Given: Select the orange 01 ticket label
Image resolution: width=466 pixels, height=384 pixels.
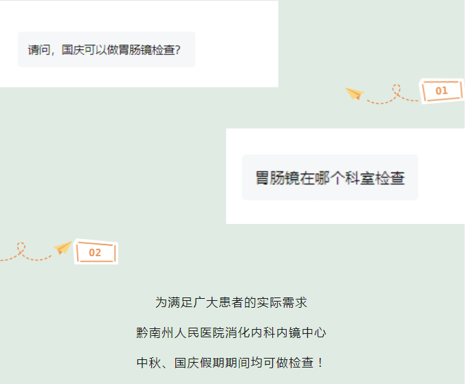Looking at the screenshot, I should coord(442,91).
